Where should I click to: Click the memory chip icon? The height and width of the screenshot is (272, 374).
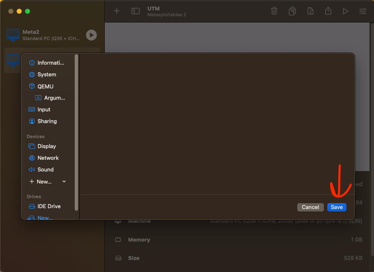click(118, 239)
